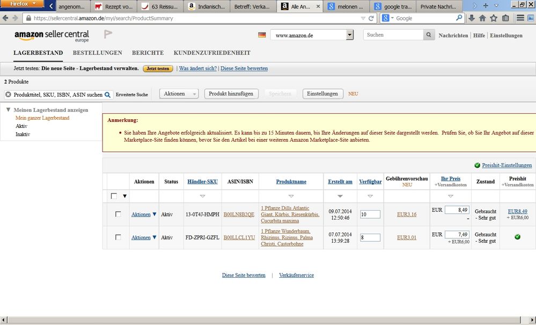
Task: Toggle the select-all checkbox in table header
Action: click(114, 196)
